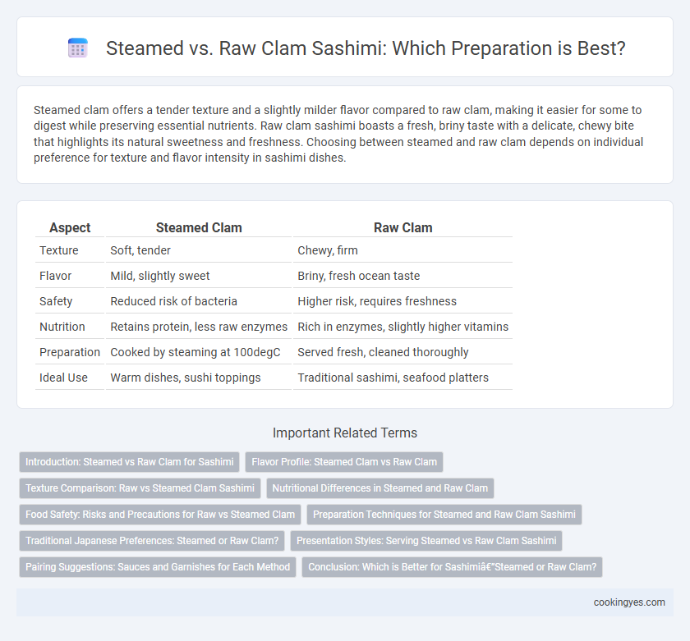Open 'Nutritional Differences in Steamed and Raw Clam'

[x=380, y=488]
